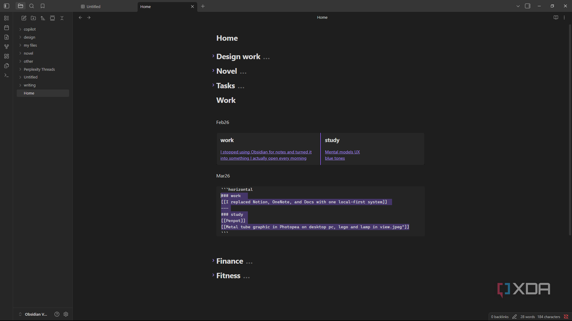Create a new note with the pencil icon
This screenshot has height=321, width=572.
[x=24, y=18]
